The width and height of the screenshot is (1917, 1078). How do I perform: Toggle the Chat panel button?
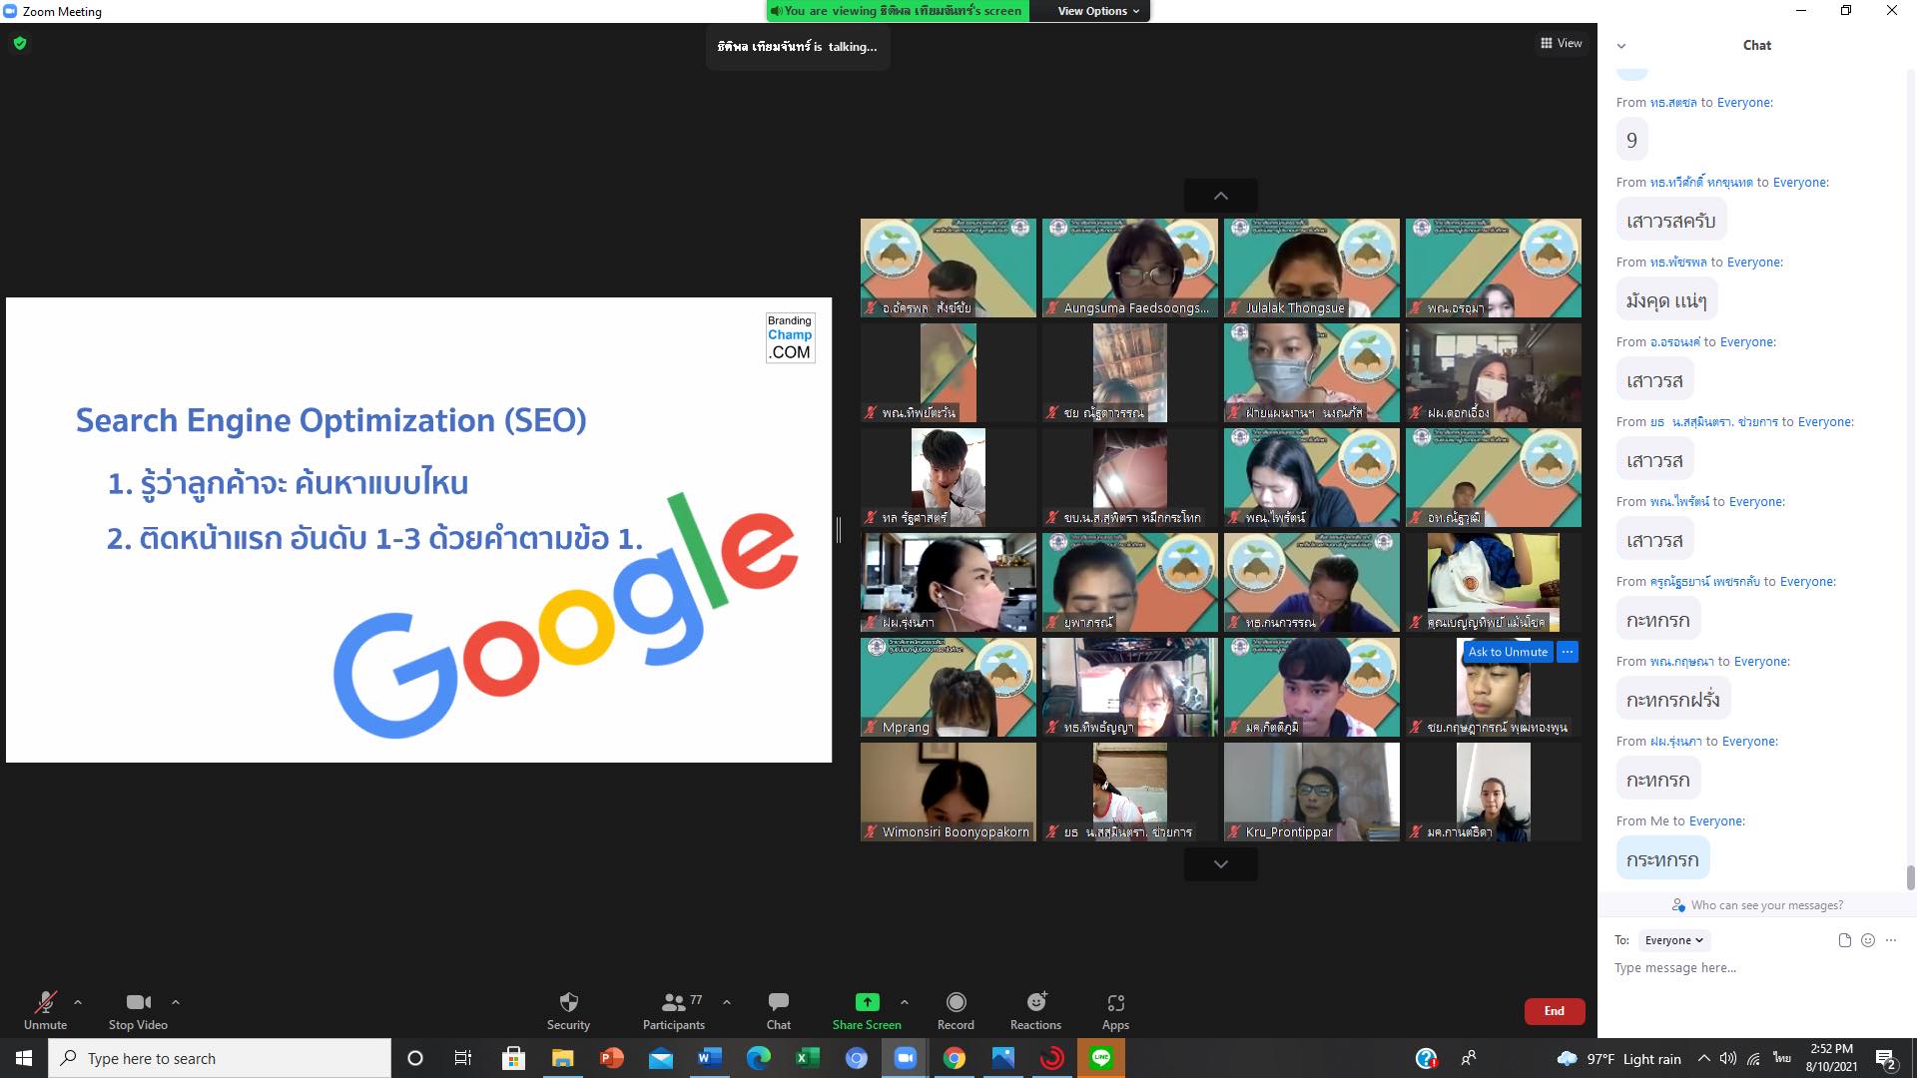coord(778,1010)
